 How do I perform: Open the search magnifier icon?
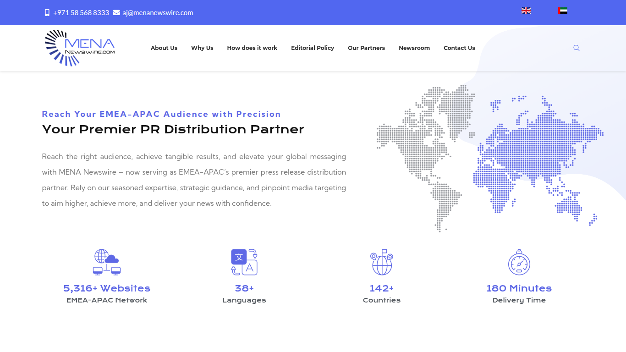click(577, 48)
